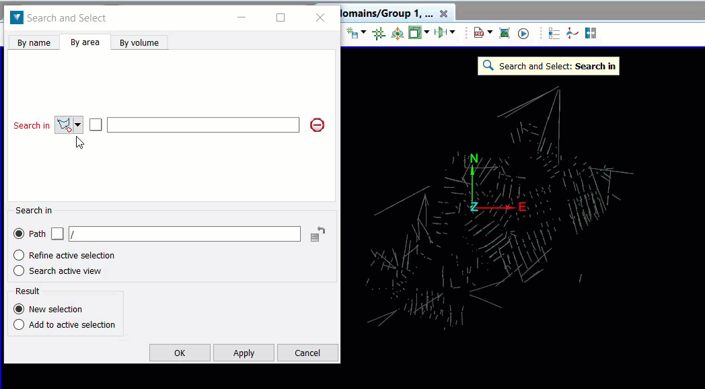Click the green N axis label
The width and height of the screenshot is (705, 389).
click(474, 159)
